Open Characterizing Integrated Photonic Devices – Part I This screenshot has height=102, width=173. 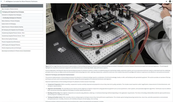[x=22, y=33]
